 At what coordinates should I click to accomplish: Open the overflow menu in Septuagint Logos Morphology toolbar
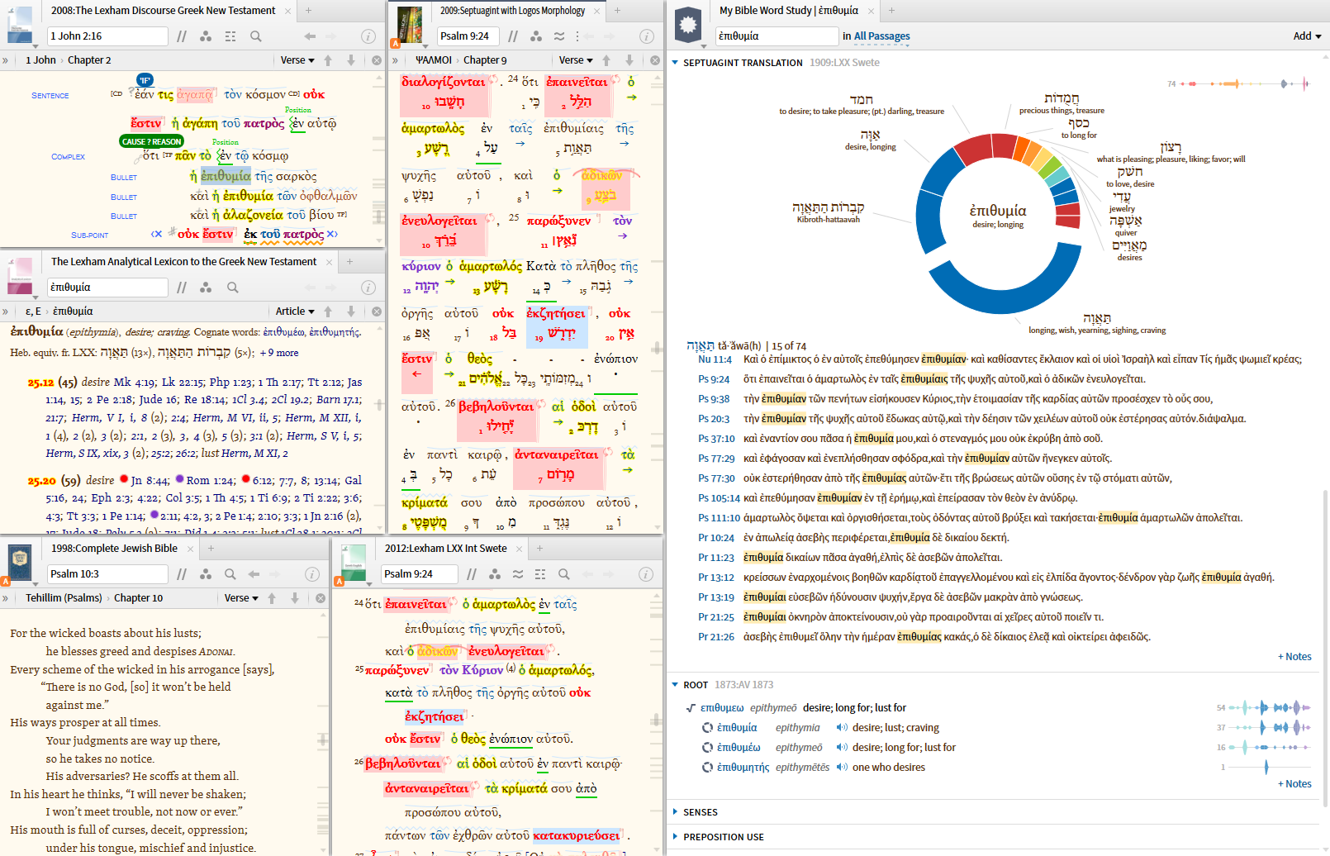click(577, 36)
